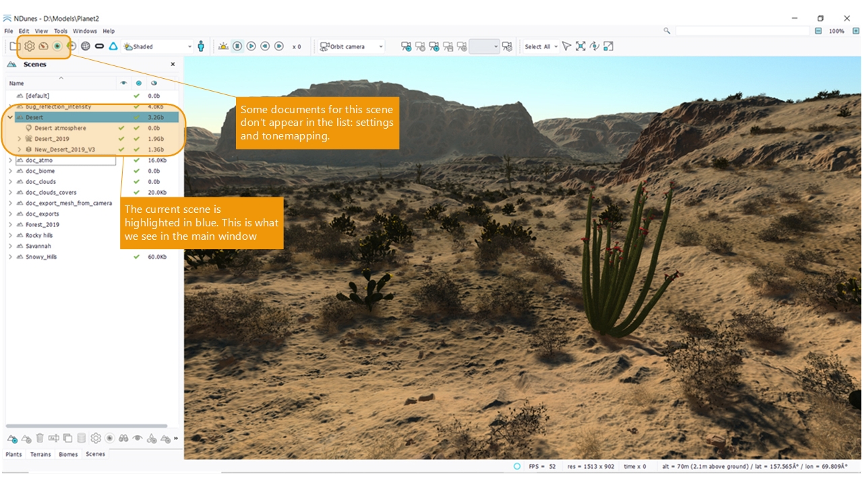Viewport: 863px width, 485px height.
Task: Click the search input field at top right
Action: (742, 31)
